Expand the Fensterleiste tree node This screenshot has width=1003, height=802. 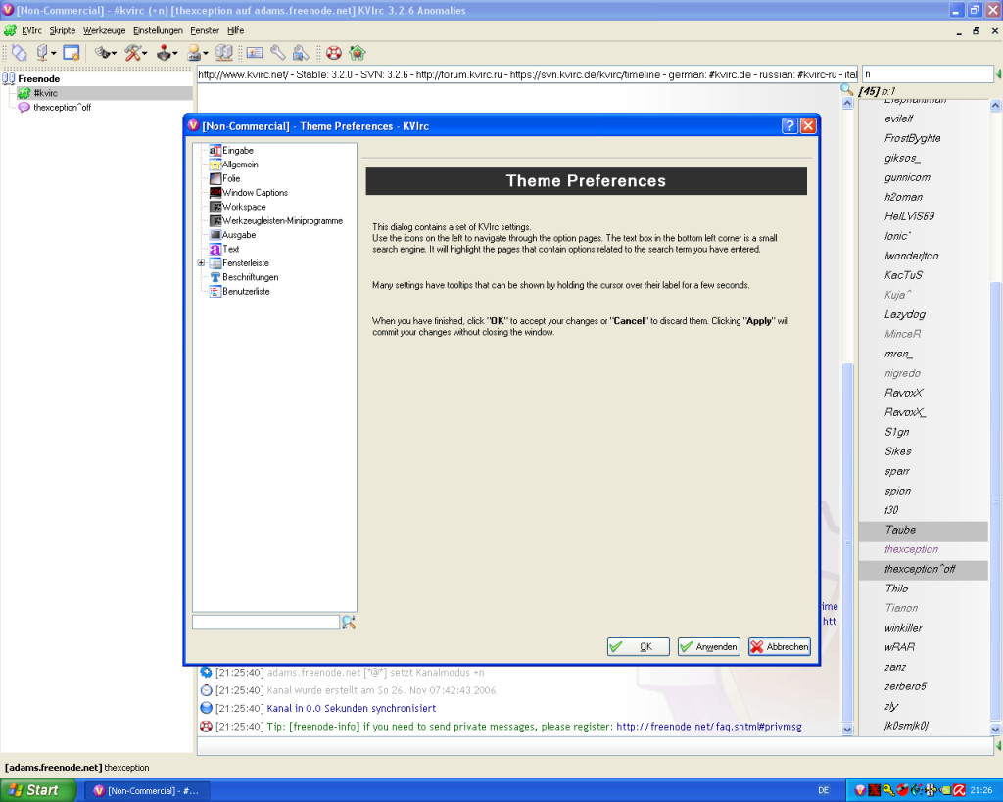[x=201, y=262]
